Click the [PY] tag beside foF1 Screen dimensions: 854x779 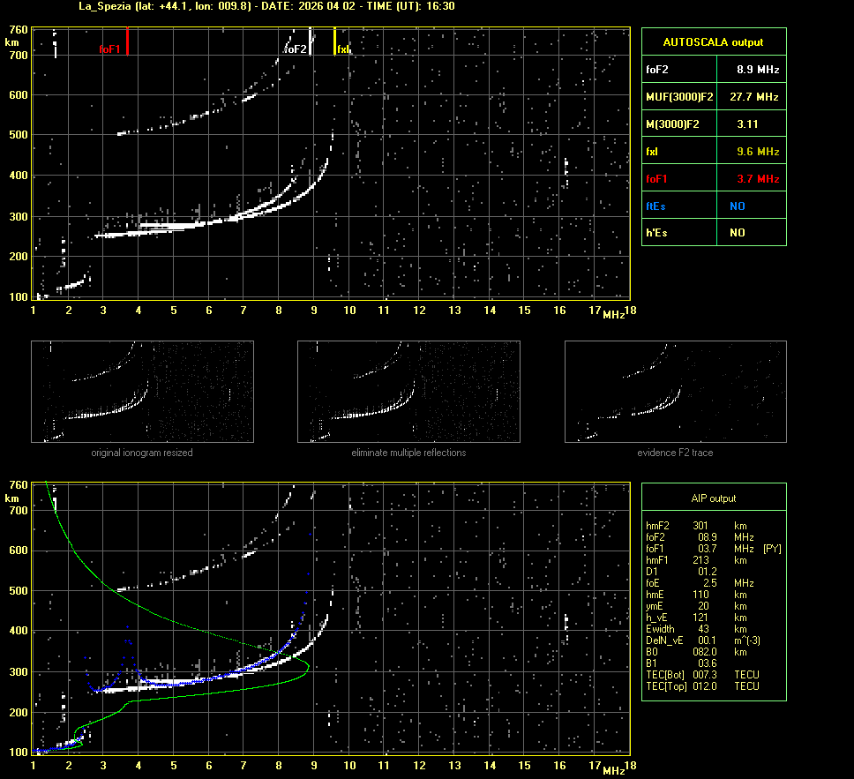tap(772, 549)
